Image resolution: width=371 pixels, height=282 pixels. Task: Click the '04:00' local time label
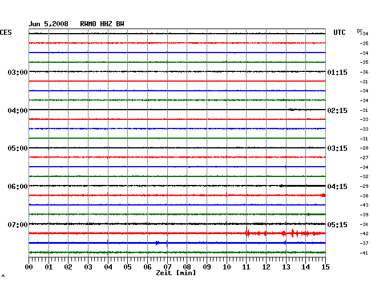[x=18, y=111]
